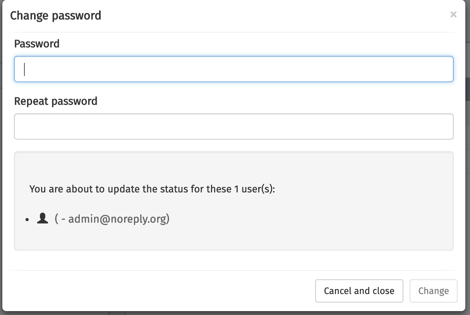
Task: Submit the form with the Change button
Action: point(433,291)
